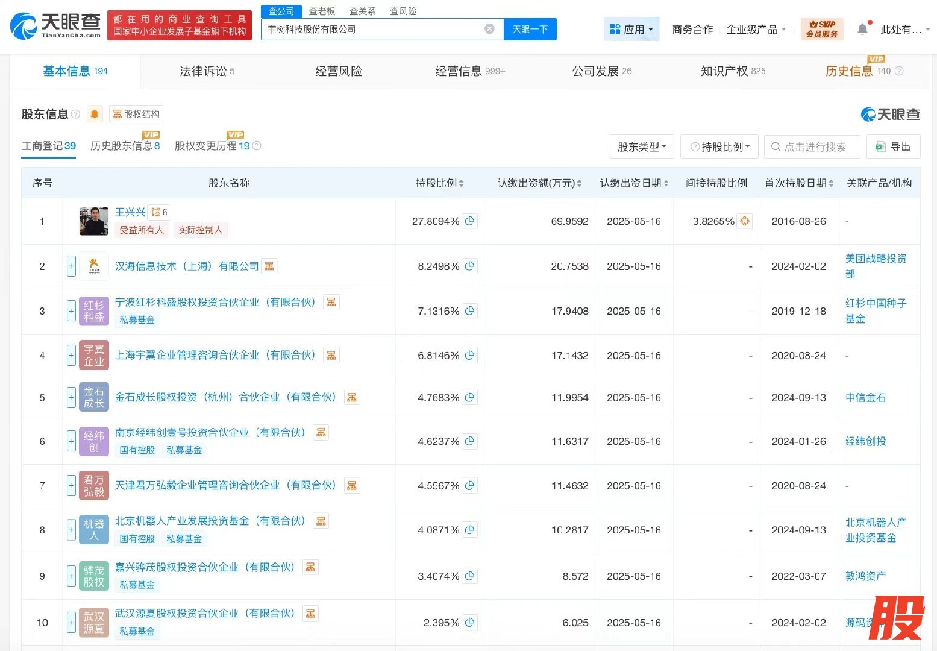937x651 pixels.
Task: Open pie chart icon for 王兴兴 shareholding
Action: coord(470,221)
